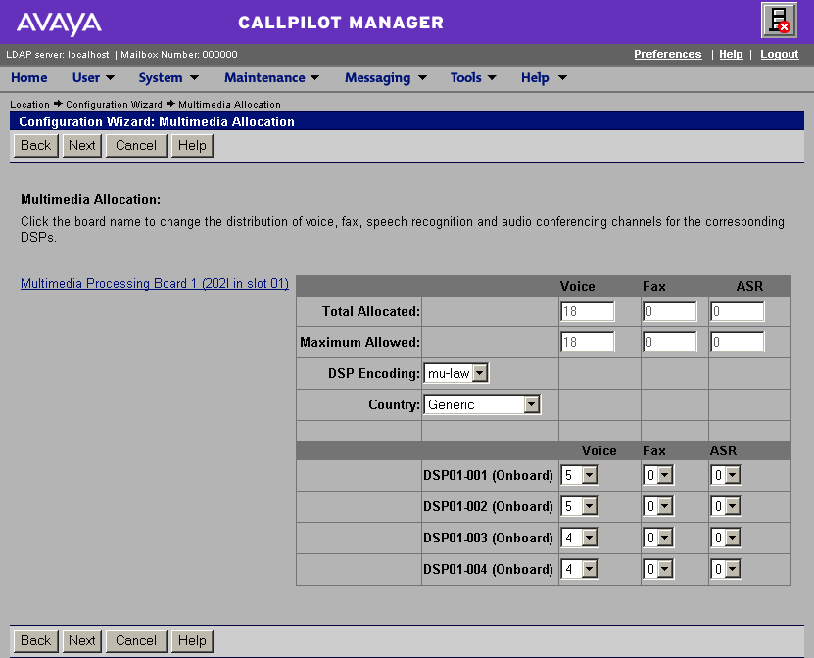Click the Mailbox Number: 000000 text
This screenshot has width=814, height=658.
click(179, 55)
